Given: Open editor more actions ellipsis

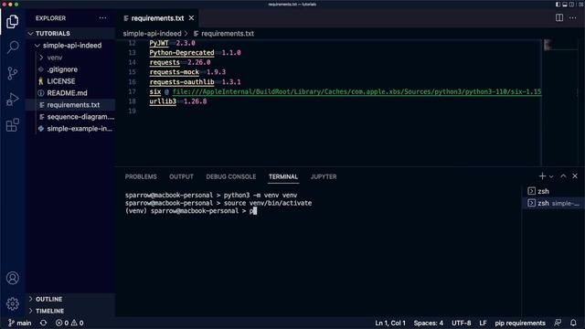Looking at the screenshot, I should coord(573,18).
